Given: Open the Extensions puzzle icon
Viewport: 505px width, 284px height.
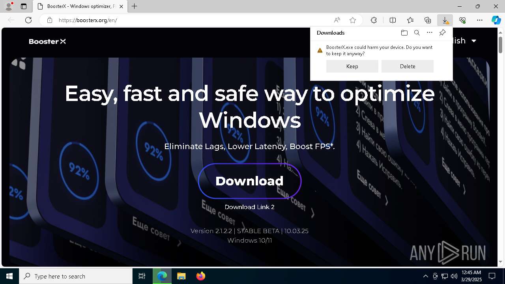Looking at the screenshot, I should 374,20.
